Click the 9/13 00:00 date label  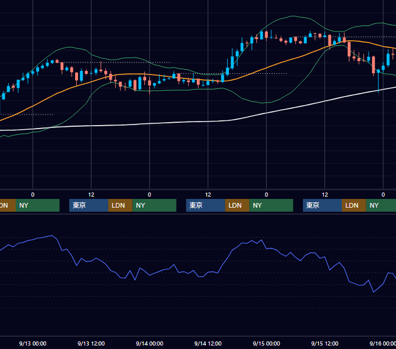[x=33, y=343]
